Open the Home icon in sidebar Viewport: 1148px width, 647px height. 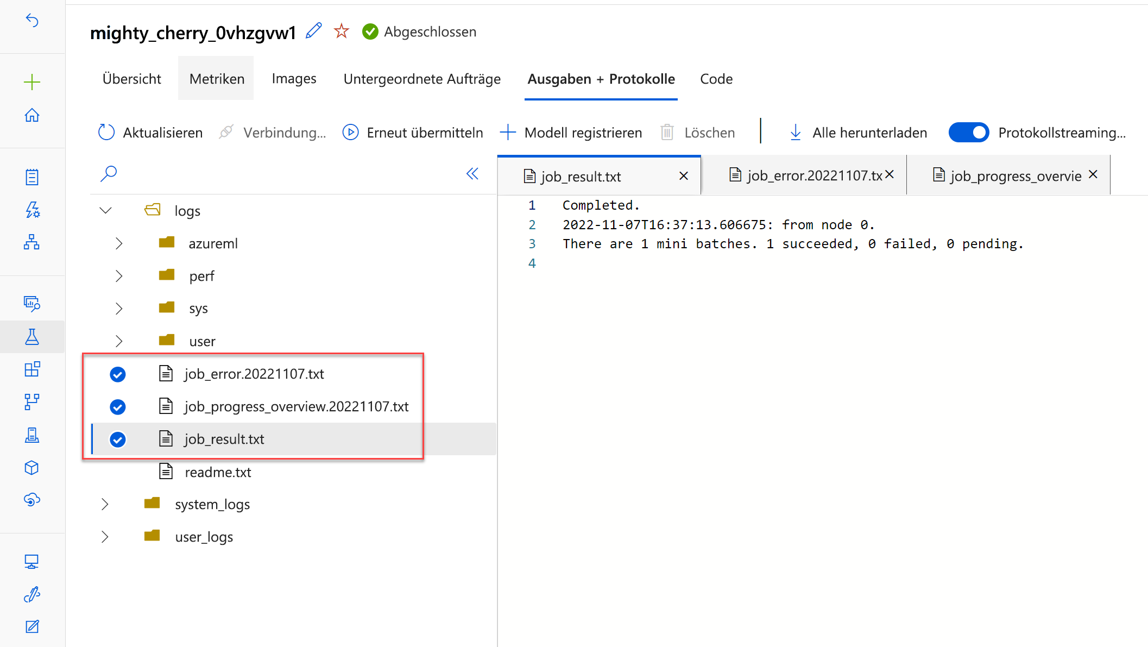pyautogui.click(x=32, y=115)
